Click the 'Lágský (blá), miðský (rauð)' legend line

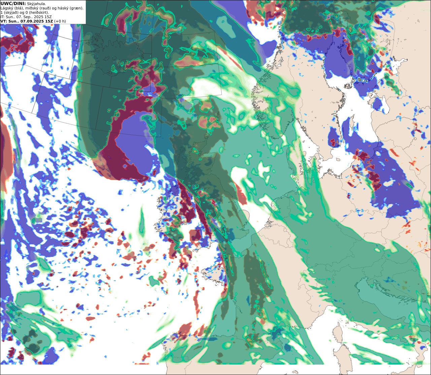[x=42, y=8]
